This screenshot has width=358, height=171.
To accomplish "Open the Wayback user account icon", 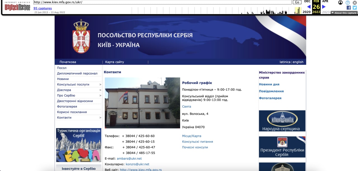I will (340, 3).
